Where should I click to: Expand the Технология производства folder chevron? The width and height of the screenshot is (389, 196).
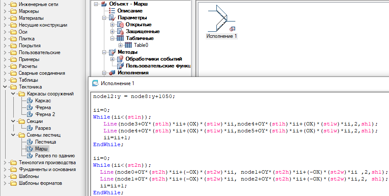click(x=5, y=162)
